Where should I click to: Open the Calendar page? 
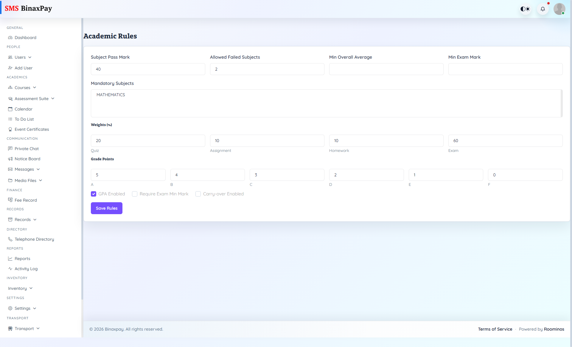(x=24, y=109)
